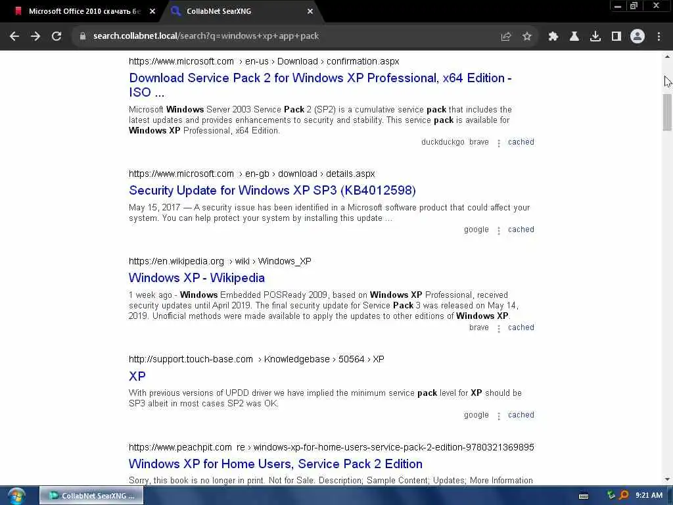Expand options dots for touch-base XP result
Screen dimensions: 673x505
click(x=499, y=416)
